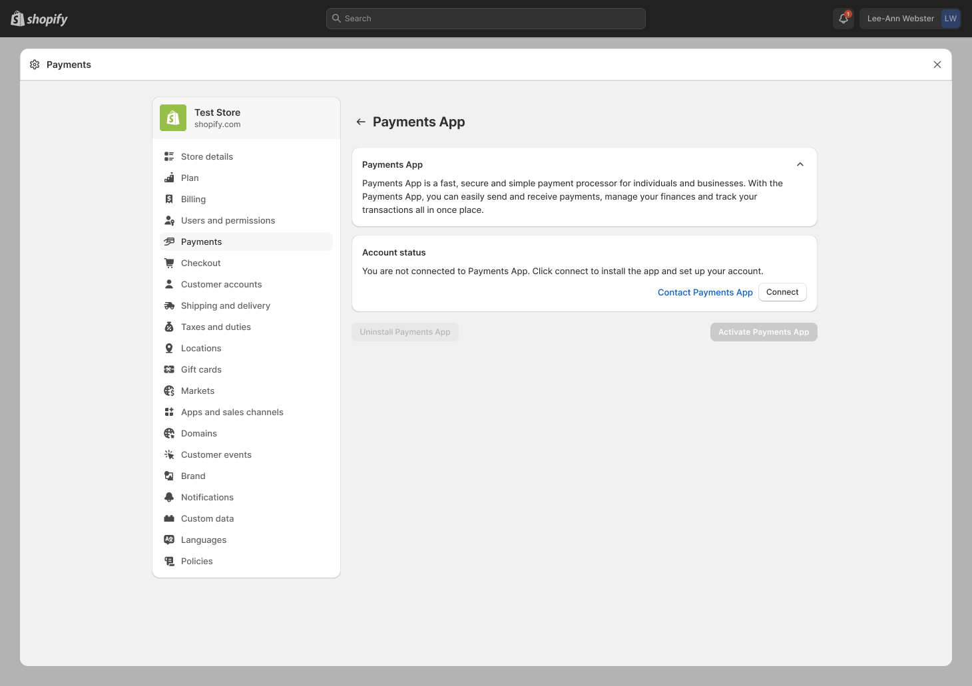The height and width of the screenshot is (686, 972).
Task: Click the Markets globe icon
Action: tap(169, 391)
